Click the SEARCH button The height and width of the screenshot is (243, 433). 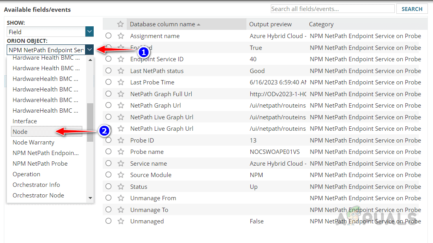(x=412, y=9)
